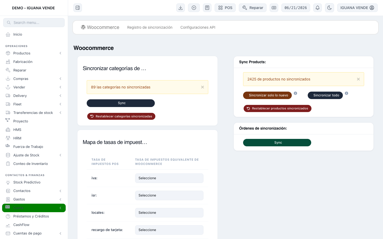
Task: Expand the Productos chevron
Action: click(x=60, y=53)
